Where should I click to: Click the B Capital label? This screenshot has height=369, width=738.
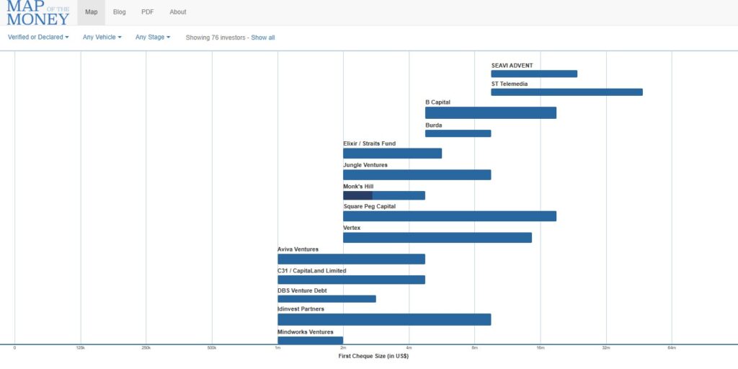[437, 102]
